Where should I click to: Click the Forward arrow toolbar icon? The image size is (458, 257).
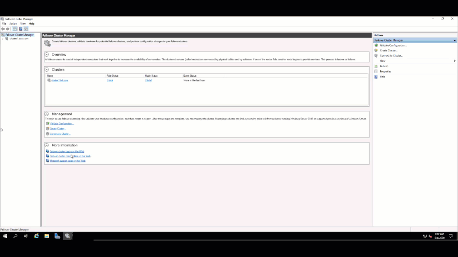coord(8,29)
